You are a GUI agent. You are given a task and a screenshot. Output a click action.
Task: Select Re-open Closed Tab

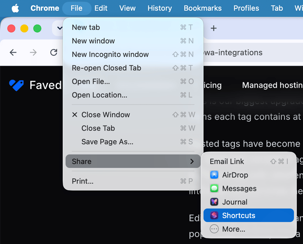point(133,68)
